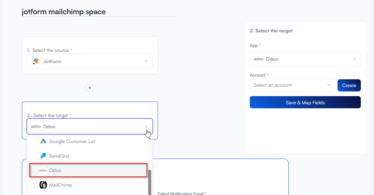
Task: Click the JotForm logo in the source field
Action: [36, 61]
